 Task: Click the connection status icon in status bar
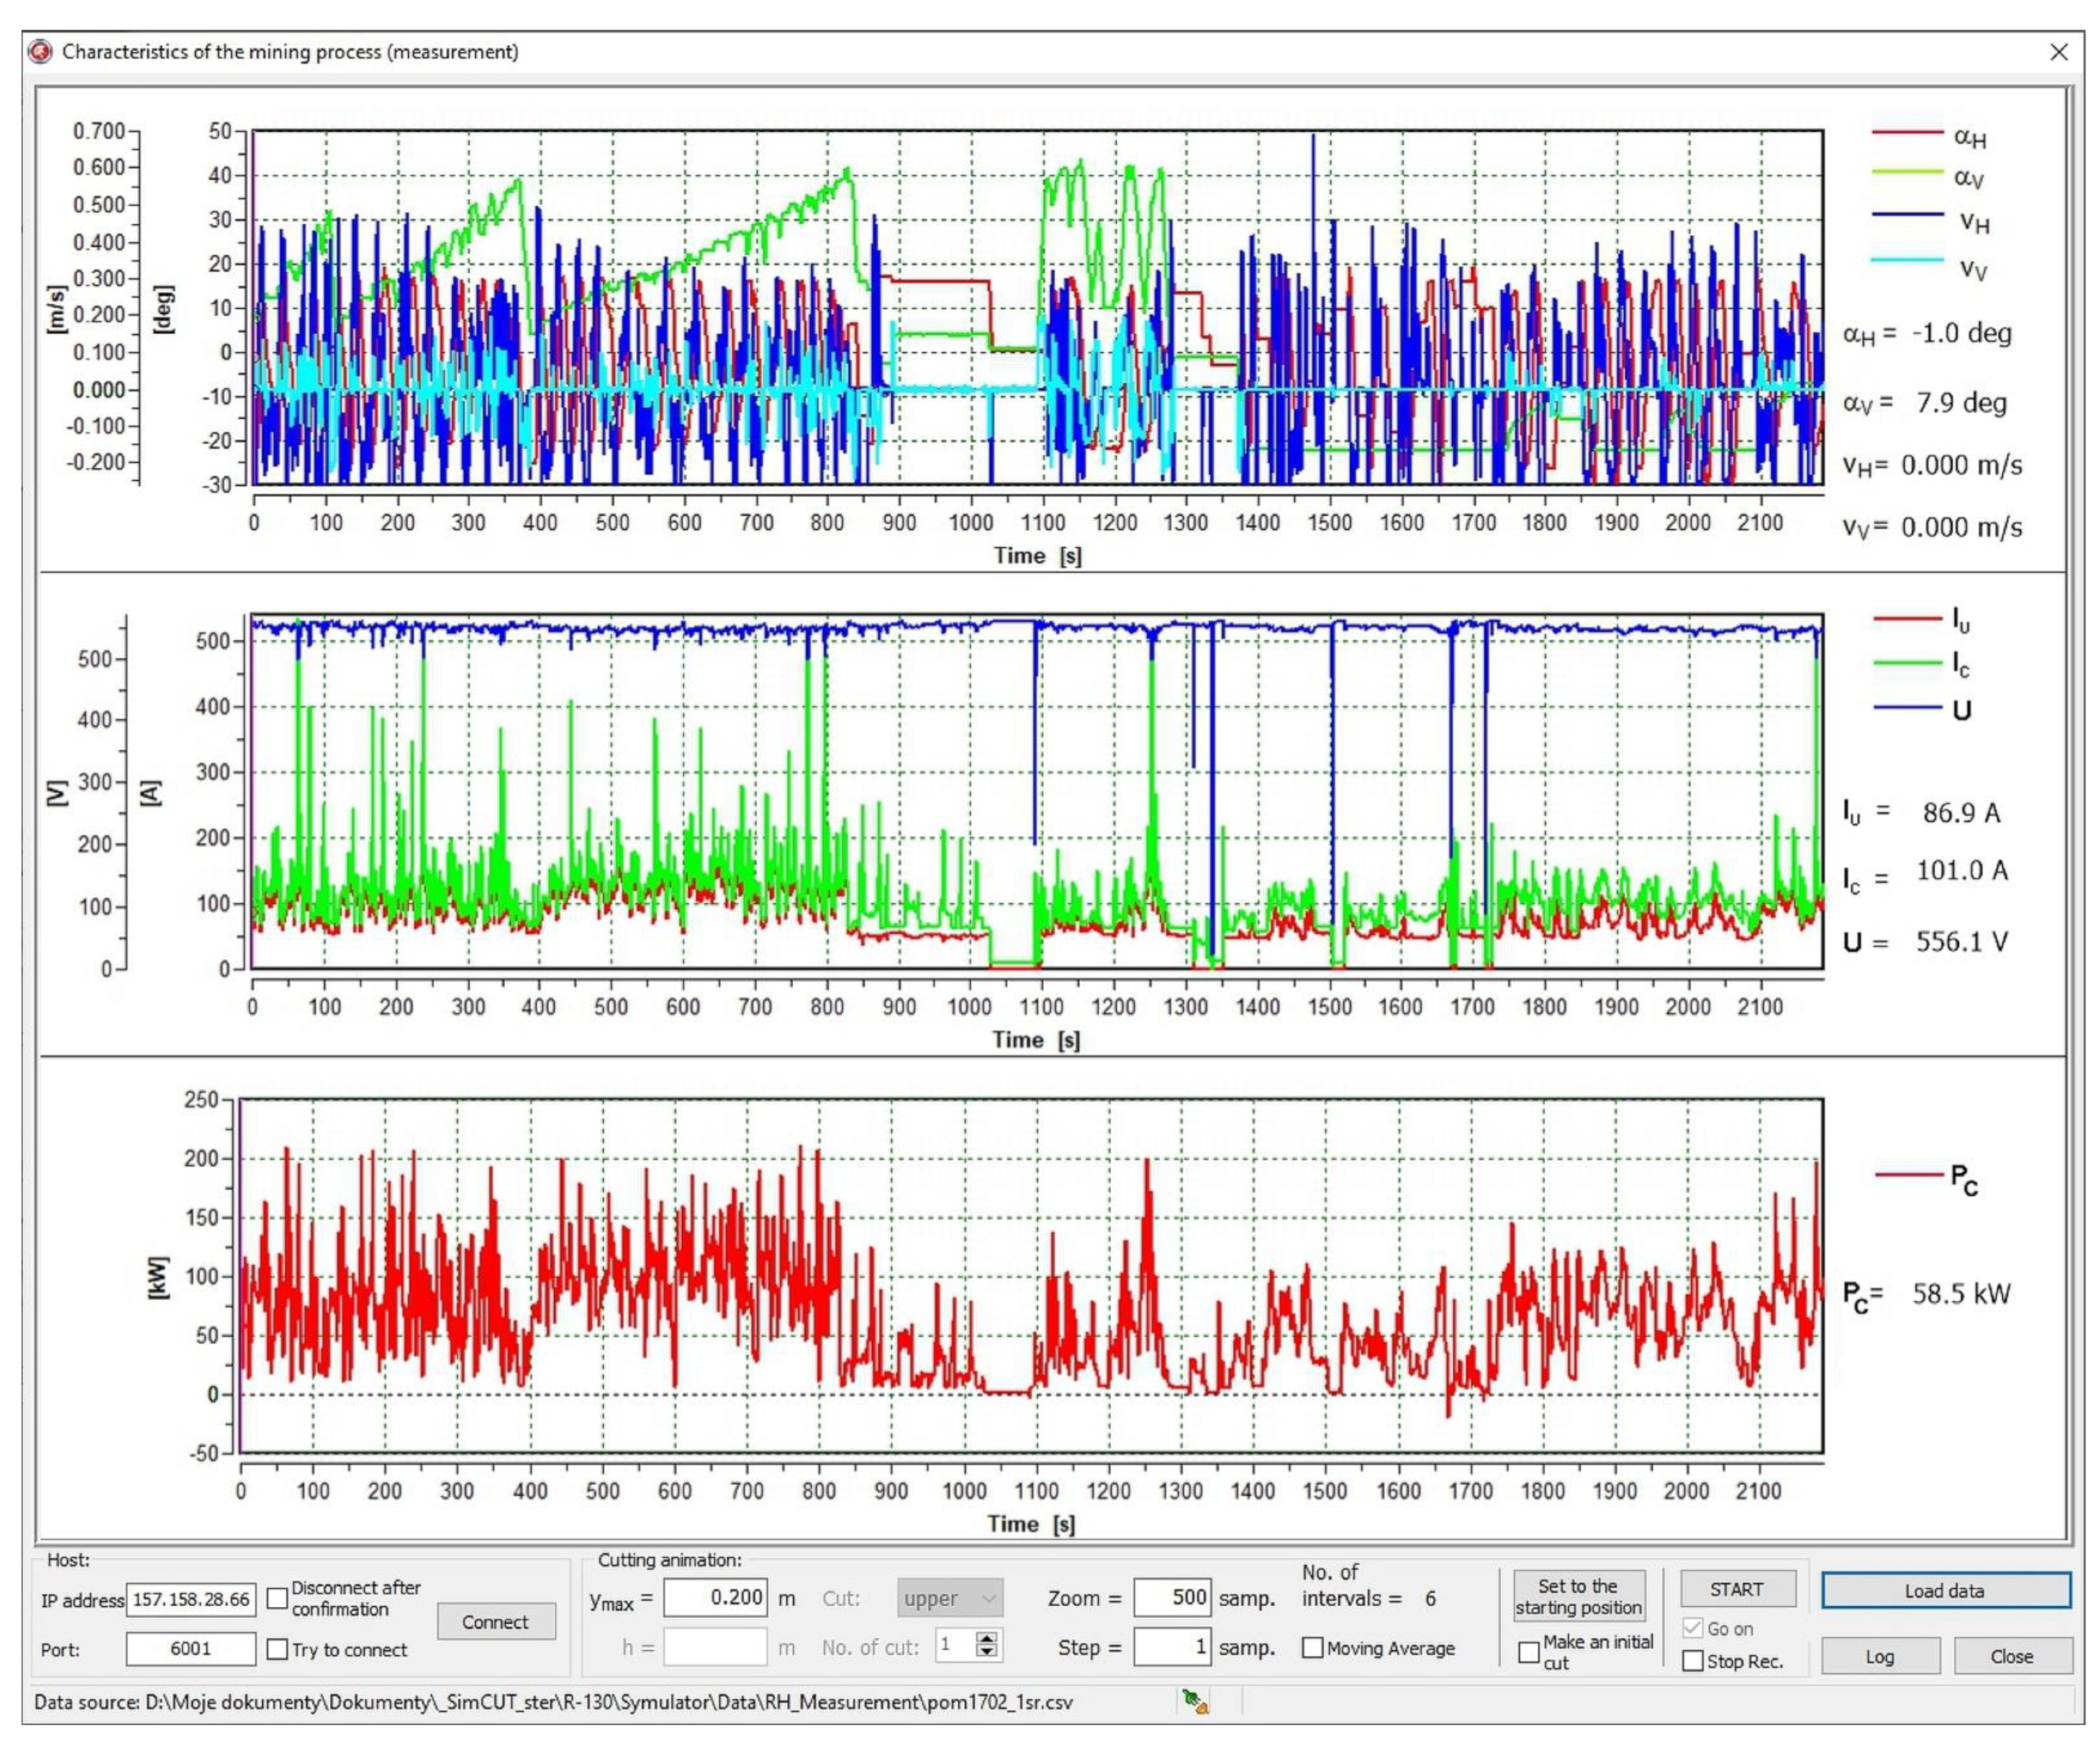[x=1195, y=1701]
